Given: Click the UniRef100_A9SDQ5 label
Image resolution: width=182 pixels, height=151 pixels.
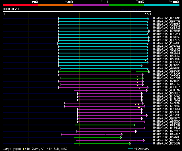Looking at the screenshot, I should [x=167, y=122].
